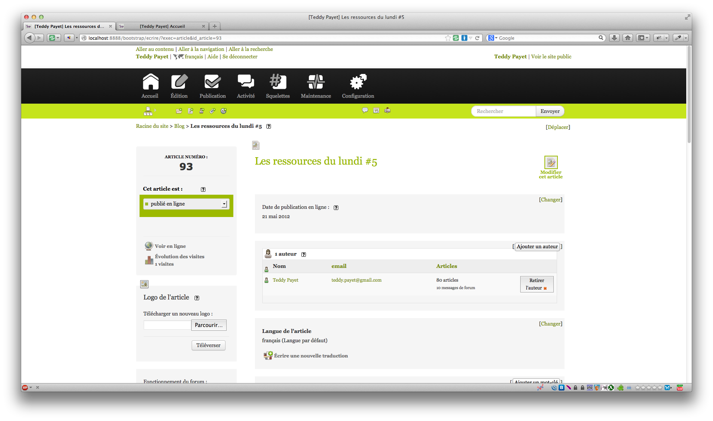This screenshot has height=421, width=713.
Task: Click the new keyword tag icon
Action: point(212,111)
